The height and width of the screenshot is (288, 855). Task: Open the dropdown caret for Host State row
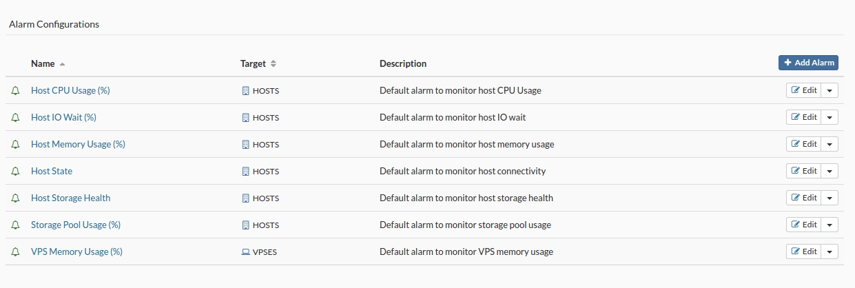830,171
